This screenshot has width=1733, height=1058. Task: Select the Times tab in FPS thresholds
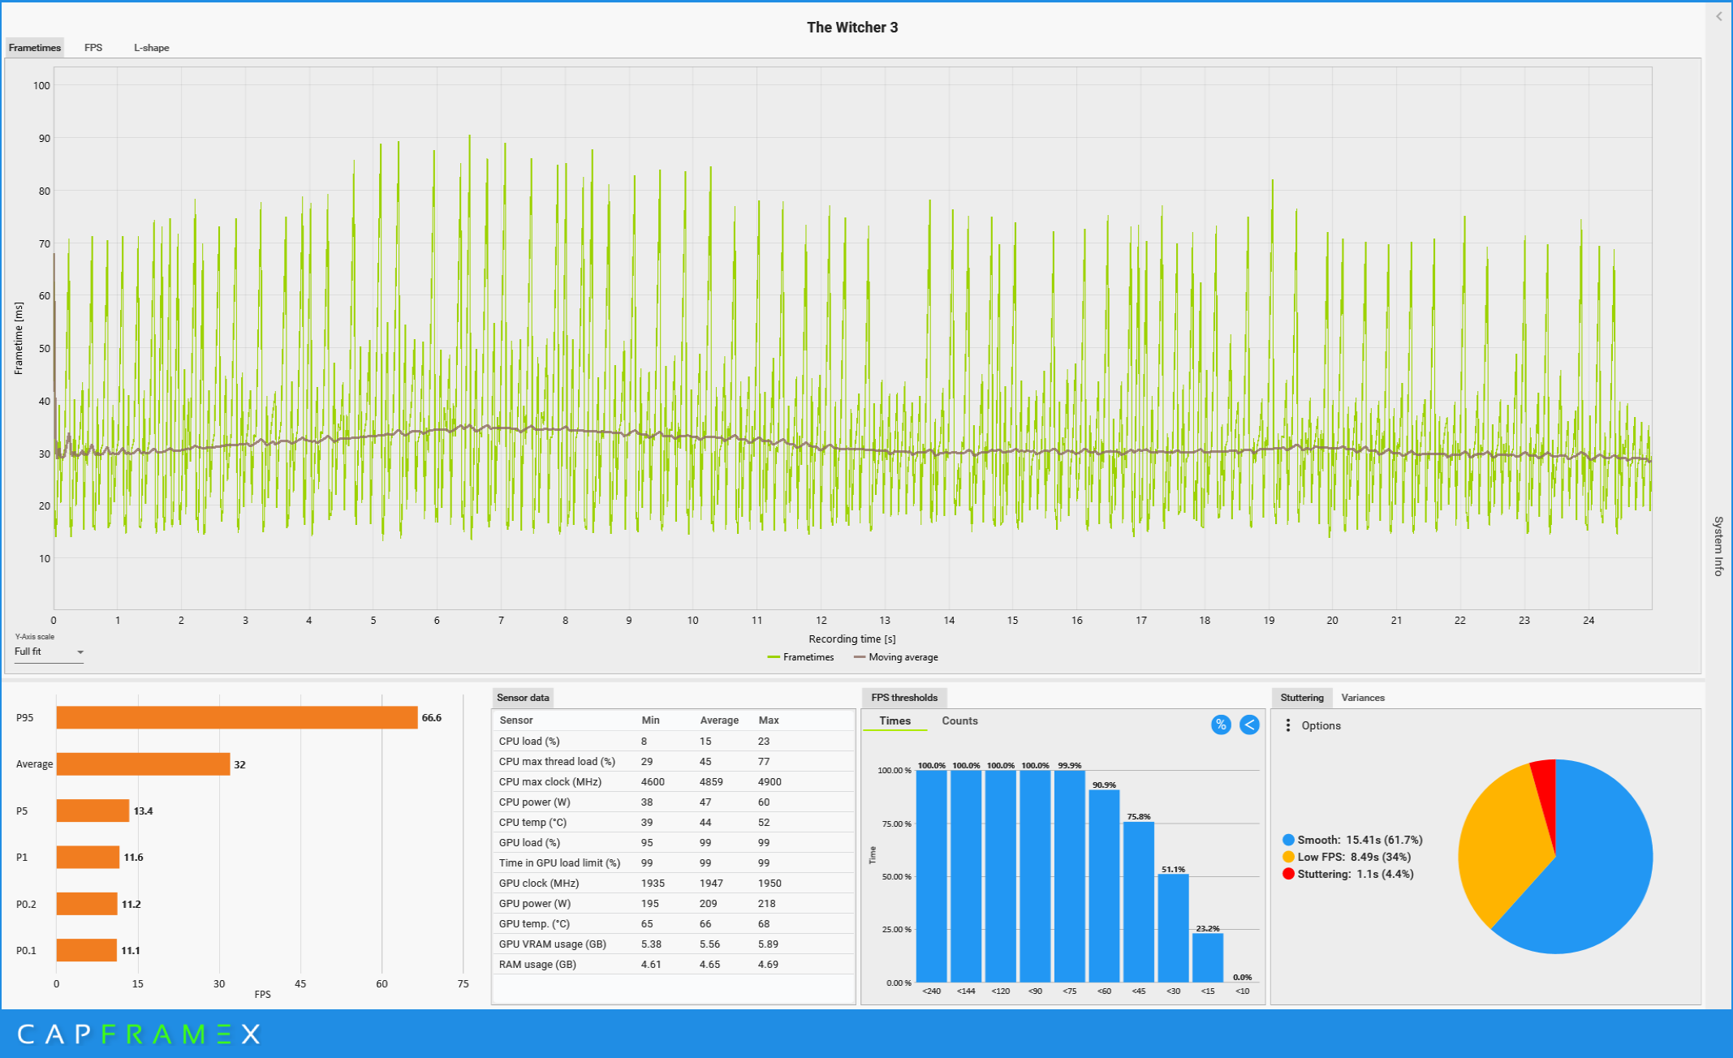pos(895,720)
